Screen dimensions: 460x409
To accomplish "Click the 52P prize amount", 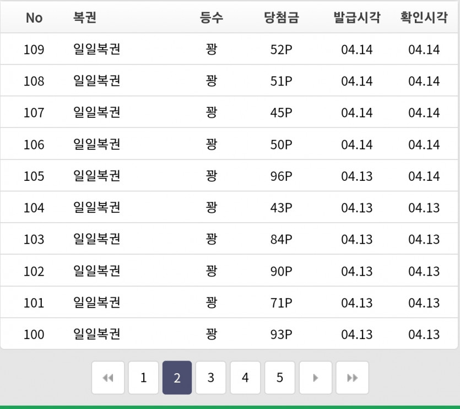I will (x=282, y=49).
